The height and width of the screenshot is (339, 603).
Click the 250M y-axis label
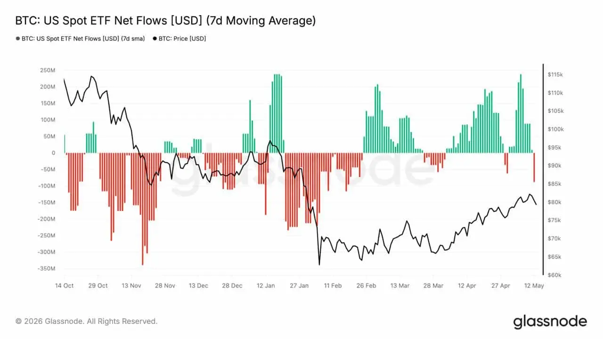click(x=47, y=70)
